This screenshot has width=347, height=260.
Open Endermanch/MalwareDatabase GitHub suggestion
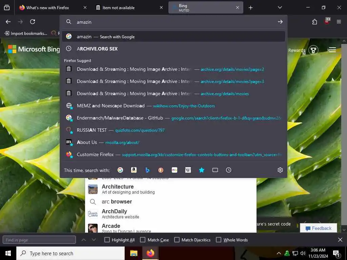click(173, 118)
